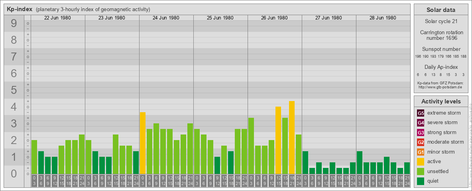The image size is (472, 191).
Task: Click the green bar for 26 Jun 0-3h
Action: [251, 146]
